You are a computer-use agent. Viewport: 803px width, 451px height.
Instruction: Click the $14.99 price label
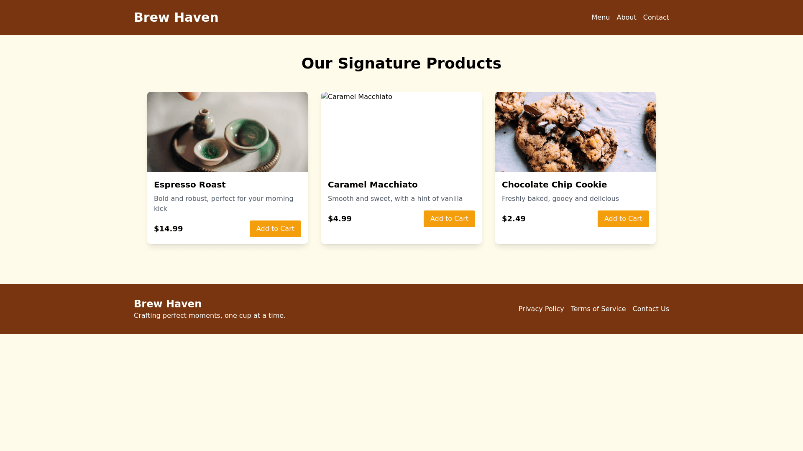tap(169, 229)
